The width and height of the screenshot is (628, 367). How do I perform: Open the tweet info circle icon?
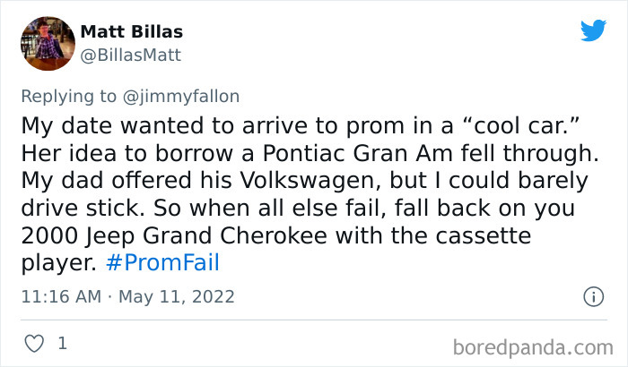coord(592,295)
